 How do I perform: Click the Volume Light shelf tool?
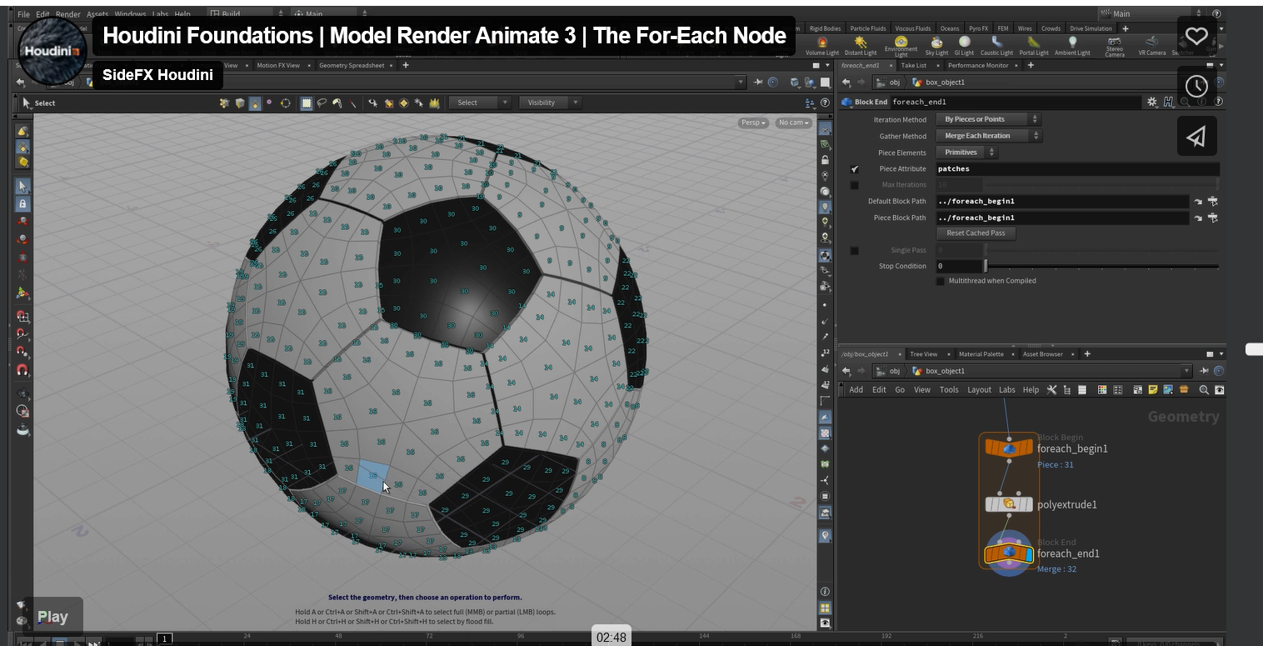(x=821, y=46)
